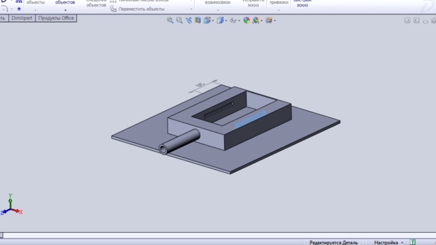436x245 pixels.
Task: Click the Display Style cube icon
Action: [x=220, y=20]
